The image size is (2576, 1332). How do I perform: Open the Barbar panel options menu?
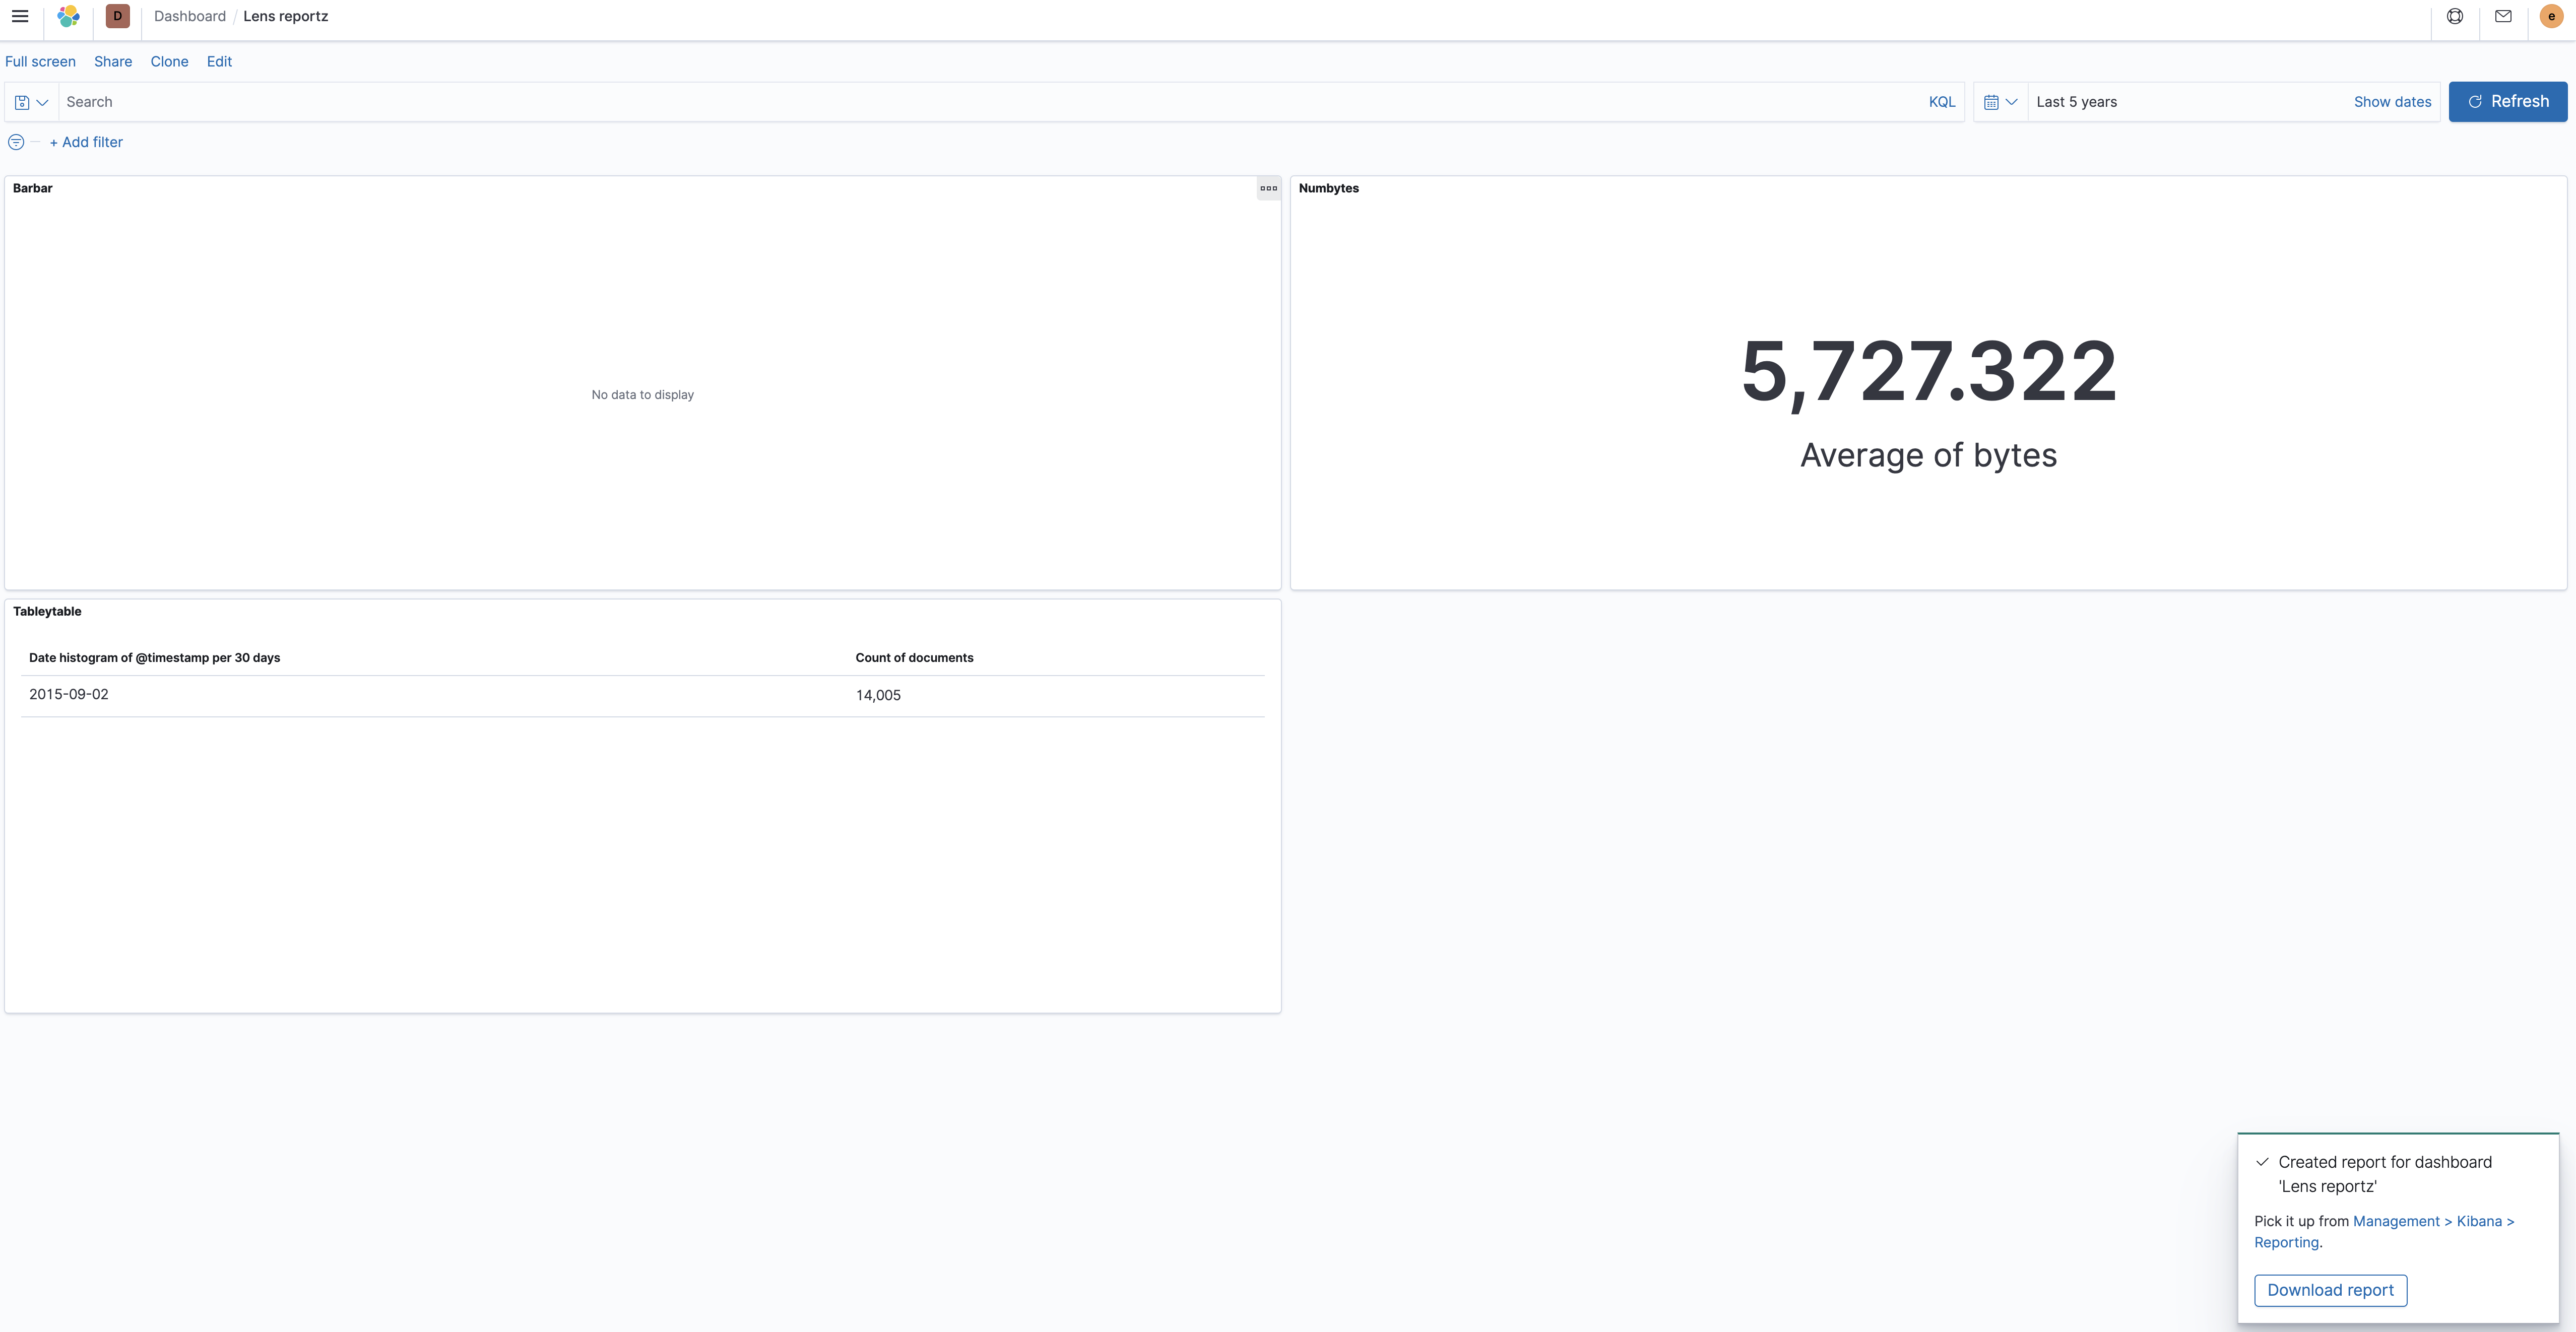[1268, 188]
